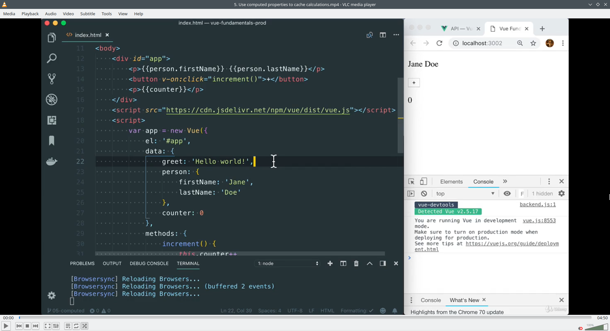
Task: Open the '1: node' terminal dropdown
Action: tap(287, 263)
